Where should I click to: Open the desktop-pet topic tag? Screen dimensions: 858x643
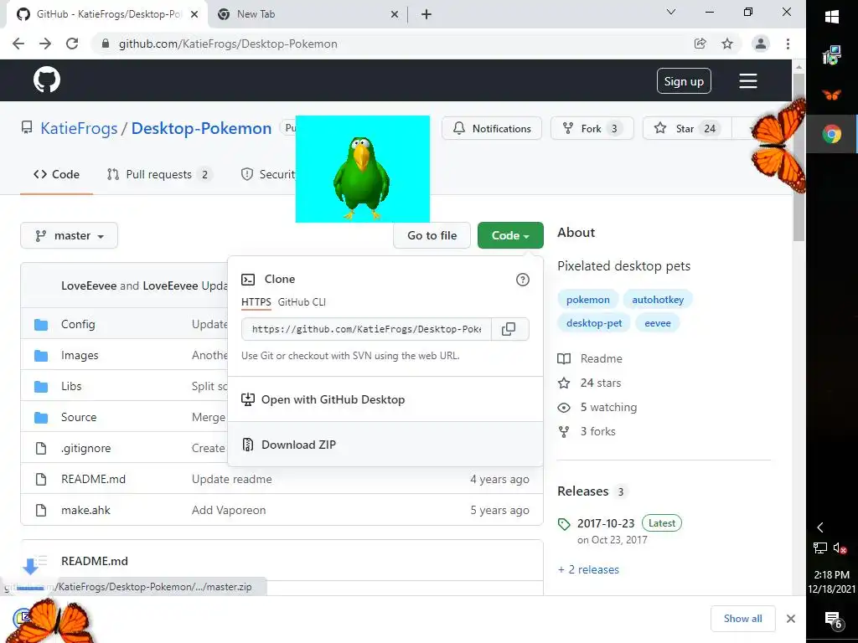click(594, 323)
